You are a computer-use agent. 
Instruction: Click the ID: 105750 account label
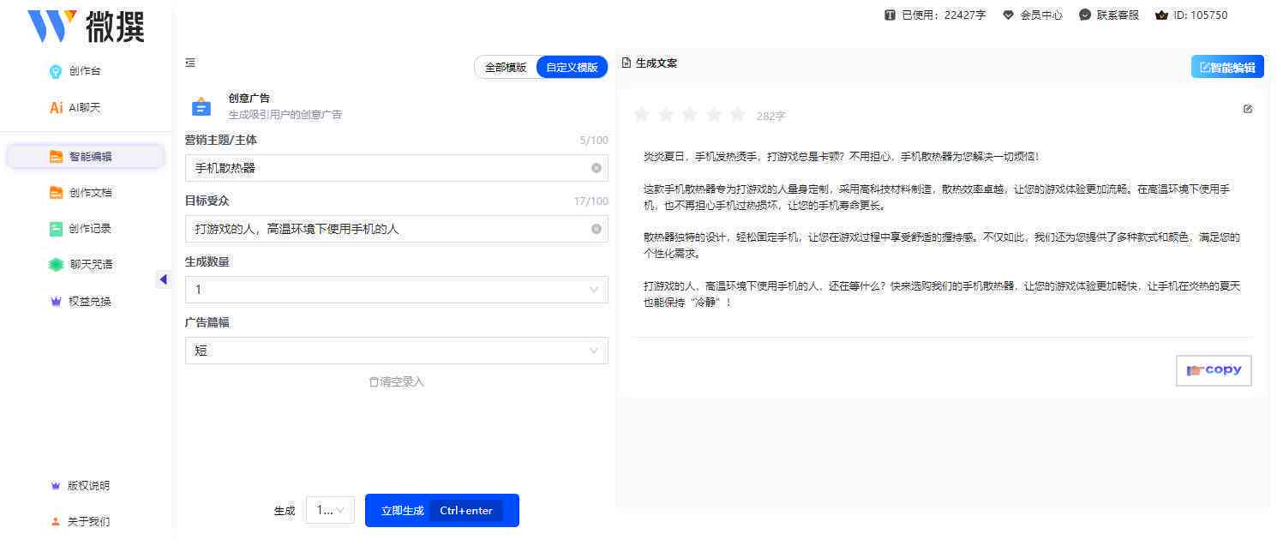[x=1191, y=15]
